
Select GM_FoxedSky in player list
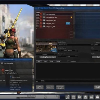click(x=51, y=14)
